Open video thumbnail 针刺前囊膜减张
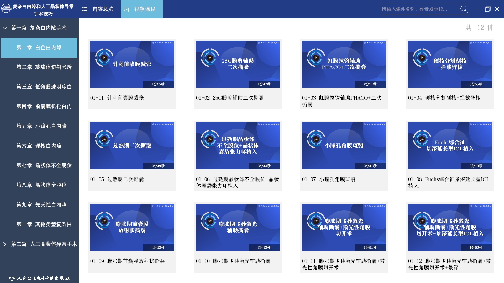The height and width of the screenshot is (283, 504). [x=132, y=64]
